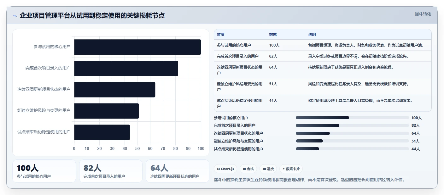Viewport: 444px width, 195px height.
Task: Click the 44人 value beside the progress bar
Action: 416,149
